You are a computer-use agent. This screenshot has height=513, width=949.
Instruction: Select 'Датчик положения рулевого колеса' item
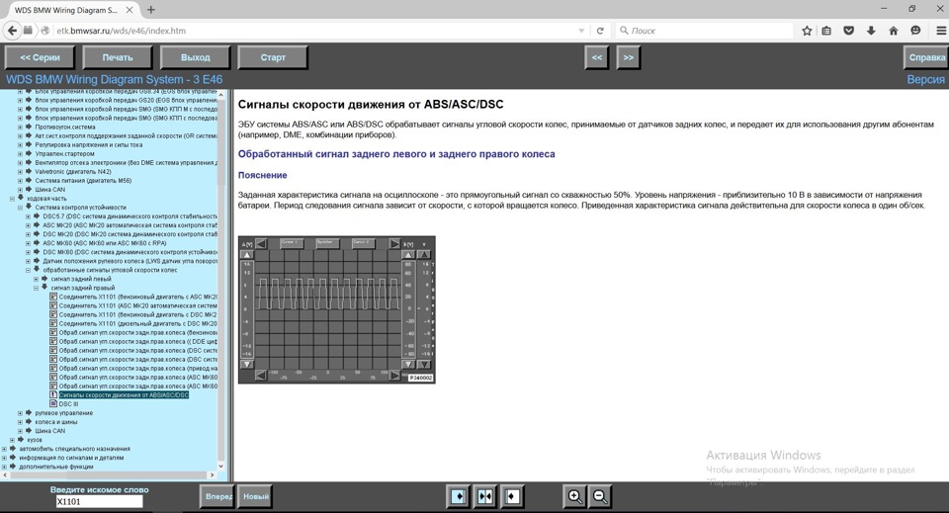coord(130,261)
